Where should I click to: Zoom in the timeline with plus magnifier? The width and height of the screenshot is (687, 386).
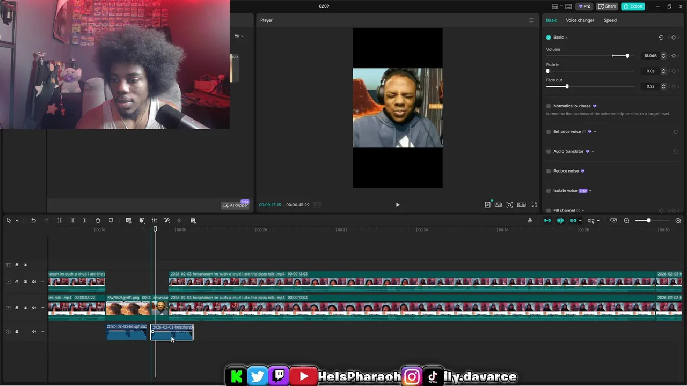click(678, 220)
